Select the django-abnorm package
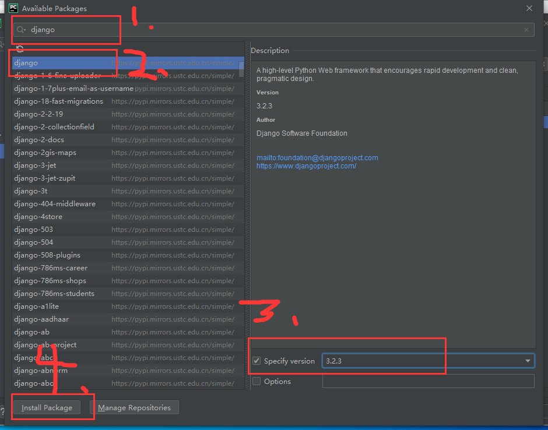 click(x=128, y=370)
